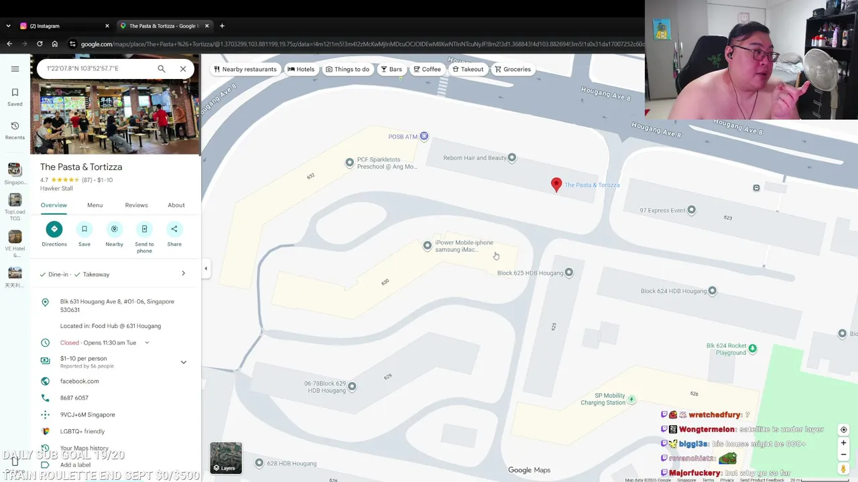Viewport: 858px width, 482px height.
Task: Click the Chrome address bar URL
Action: 362,44
